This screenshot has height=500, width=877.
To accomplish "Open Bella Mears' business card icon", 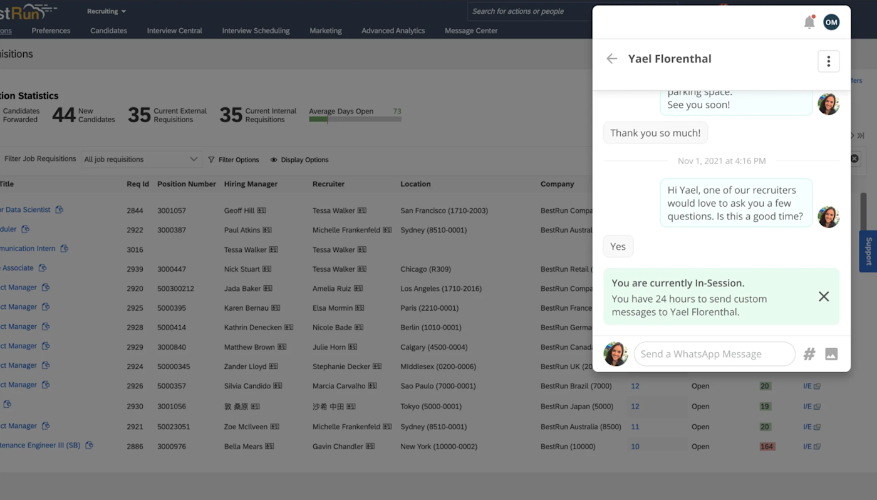I will (x=269, y=447).
